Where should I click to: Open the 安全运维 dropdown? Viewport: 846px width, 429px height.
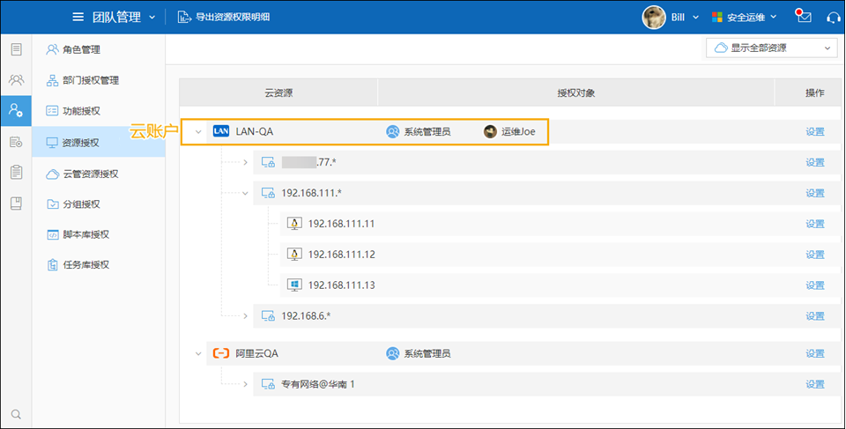[x=745, y=17]
